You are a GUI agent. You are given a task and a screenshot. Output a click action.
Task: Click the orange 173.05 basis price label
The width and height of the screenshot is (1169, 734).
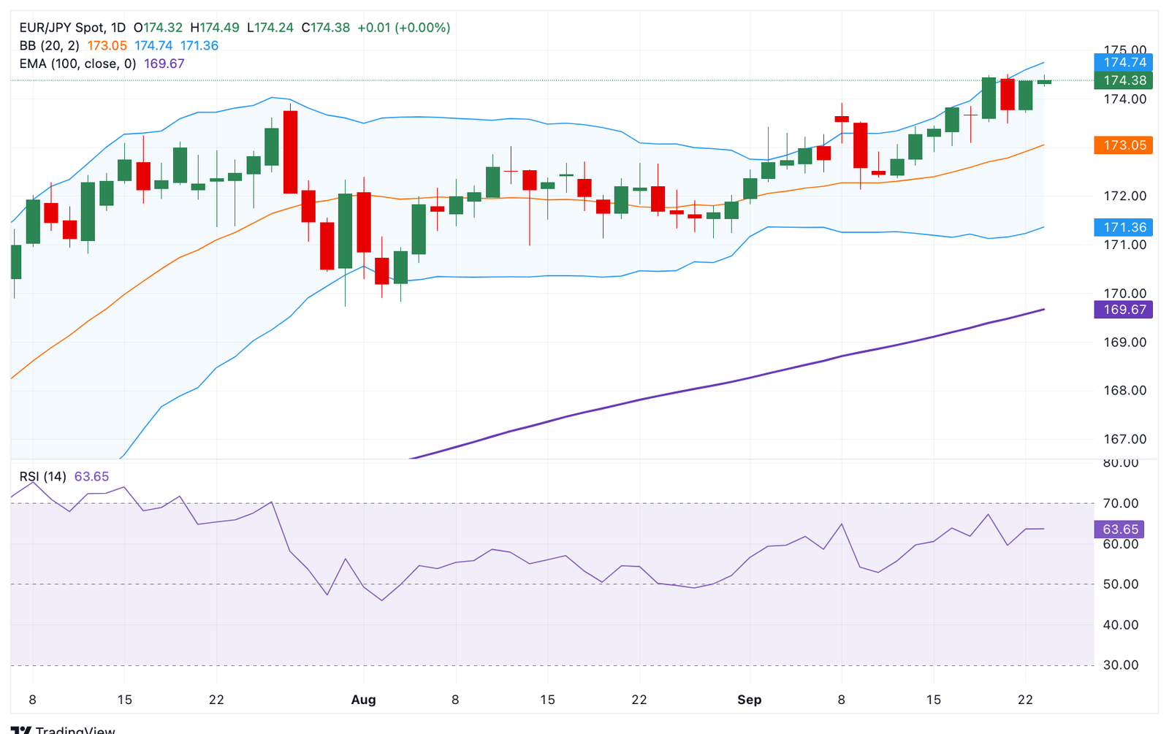[x=1124, y=145]
